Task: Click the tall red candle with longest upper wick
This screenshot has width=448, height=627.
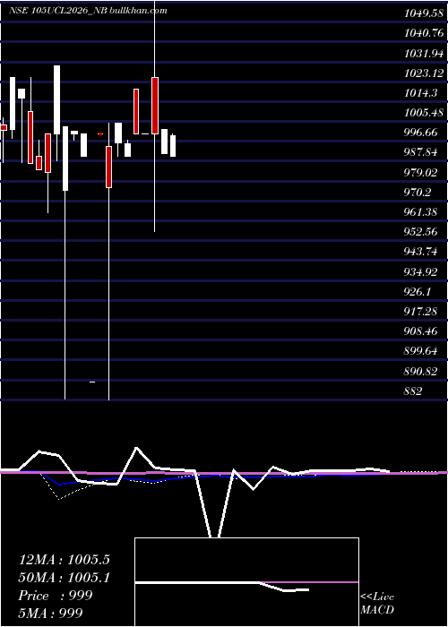Action: pos(155,106)
